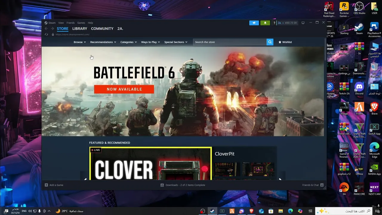Click Downloads - 2 of 2 Items Complete
The height and width of the screenshot is (215, 382).
pos(185,185)
